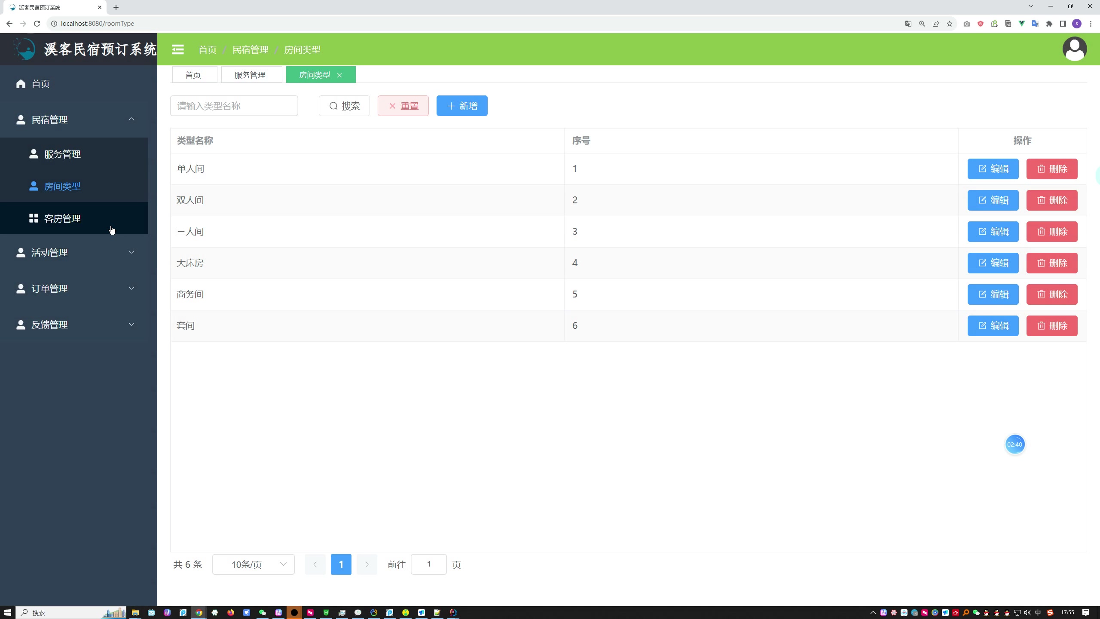Open 客房管理 in the sidebar
The width and height of the screenshot is (1100, 619).
tap(74, 218)
